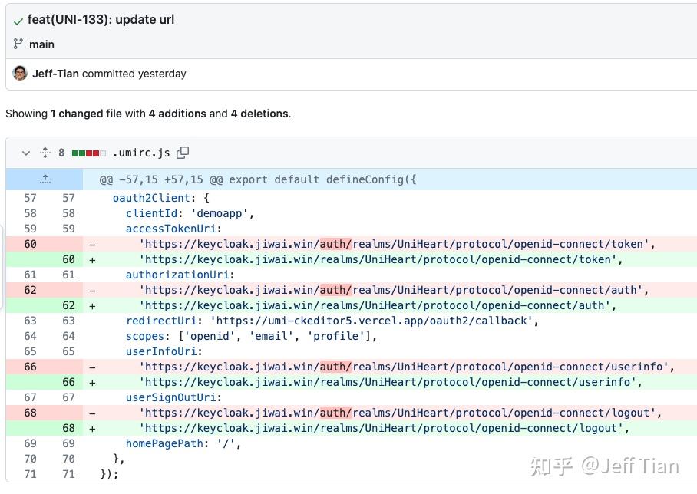
Task: Click the green commit status checkmark
Action: [x=18, y=19]
